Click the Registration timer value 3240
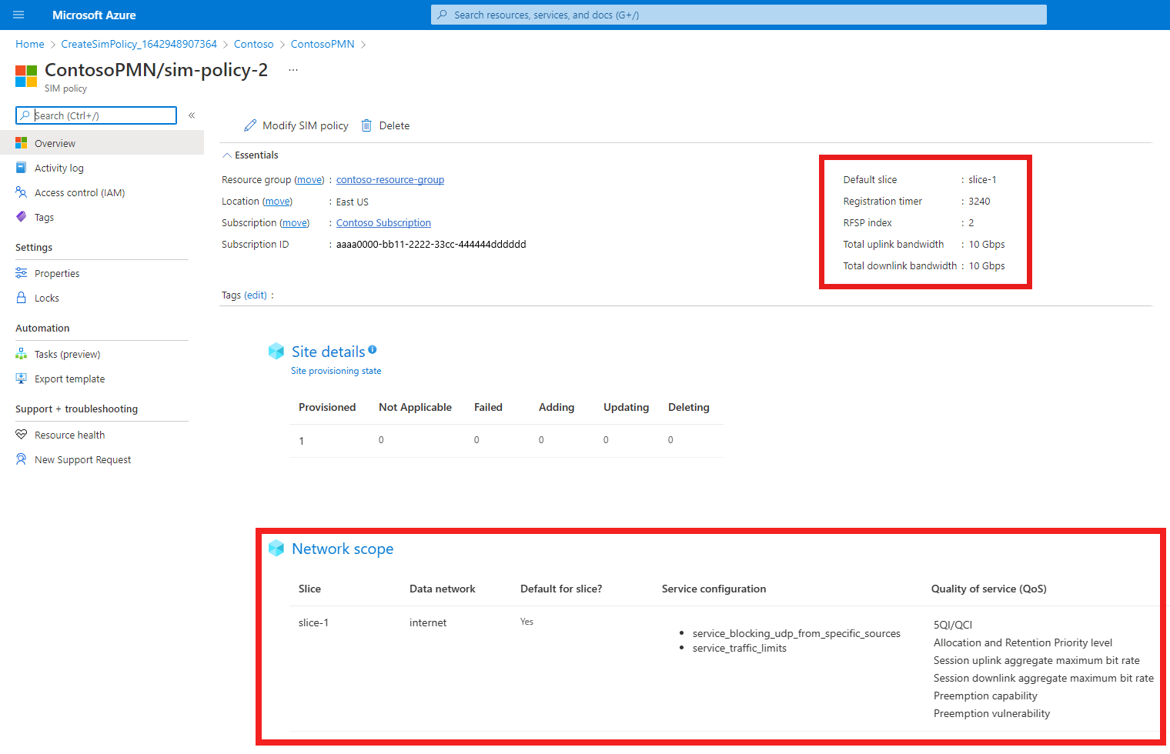 (979, 201)
